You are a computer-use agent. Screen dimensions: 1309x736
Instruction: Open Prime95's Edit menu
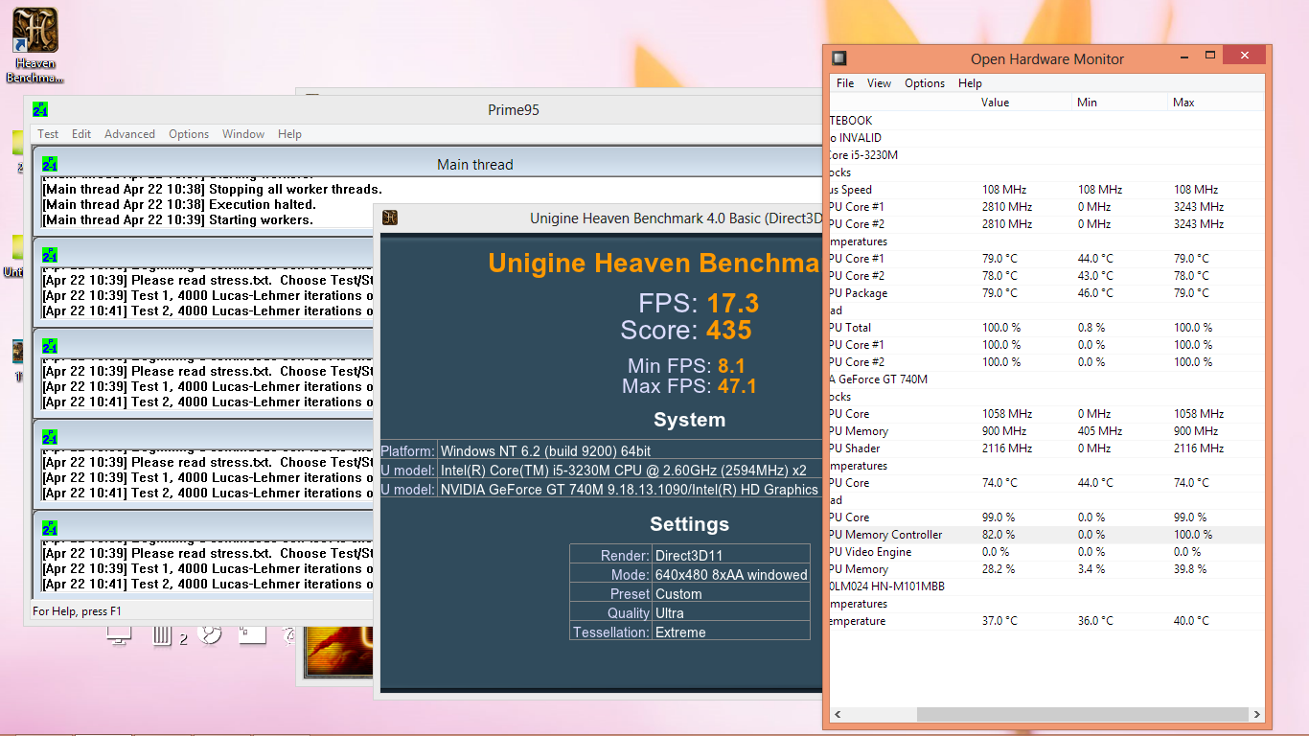tap(81, 134)
